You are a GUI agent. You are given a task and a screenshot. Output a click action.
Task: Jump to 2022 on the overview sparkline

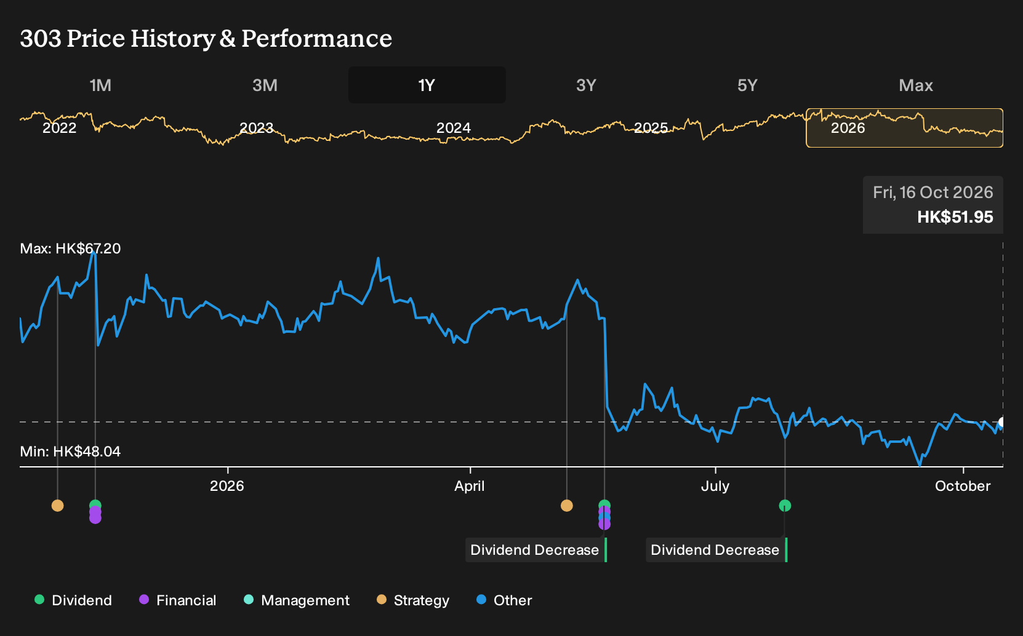[59, 128]
